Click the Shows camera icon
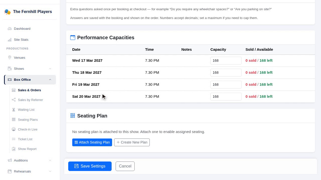 click(x=10, y=68)
